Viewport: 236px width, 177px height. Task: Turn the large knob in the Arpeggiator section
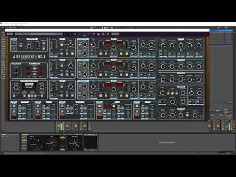click(x=29, y=46)
